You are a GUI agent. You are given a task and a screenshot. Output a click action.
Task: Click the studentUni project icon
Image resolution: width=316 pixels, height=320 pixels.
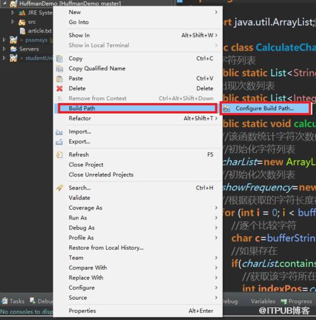(x=13, y=58)
